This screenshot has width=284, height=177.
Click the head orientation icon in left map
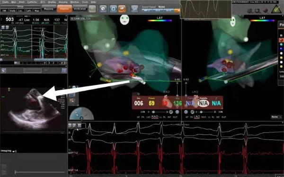[124, 19]
